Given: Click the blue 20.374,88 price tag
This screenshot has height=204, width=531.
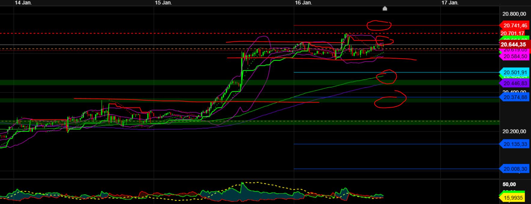Looking at the screenshot, I should point(515,97).
